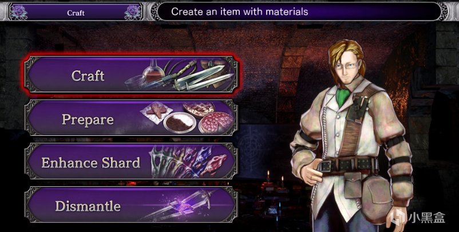Click the cookies on napkin icon
This screenshot has width=459, height=232.
[155, 113]
